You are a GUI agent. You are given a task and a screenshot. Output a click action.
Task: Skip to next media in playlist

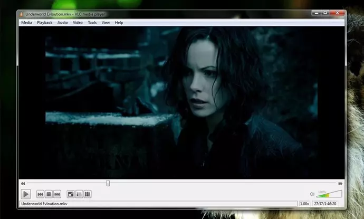57,194
